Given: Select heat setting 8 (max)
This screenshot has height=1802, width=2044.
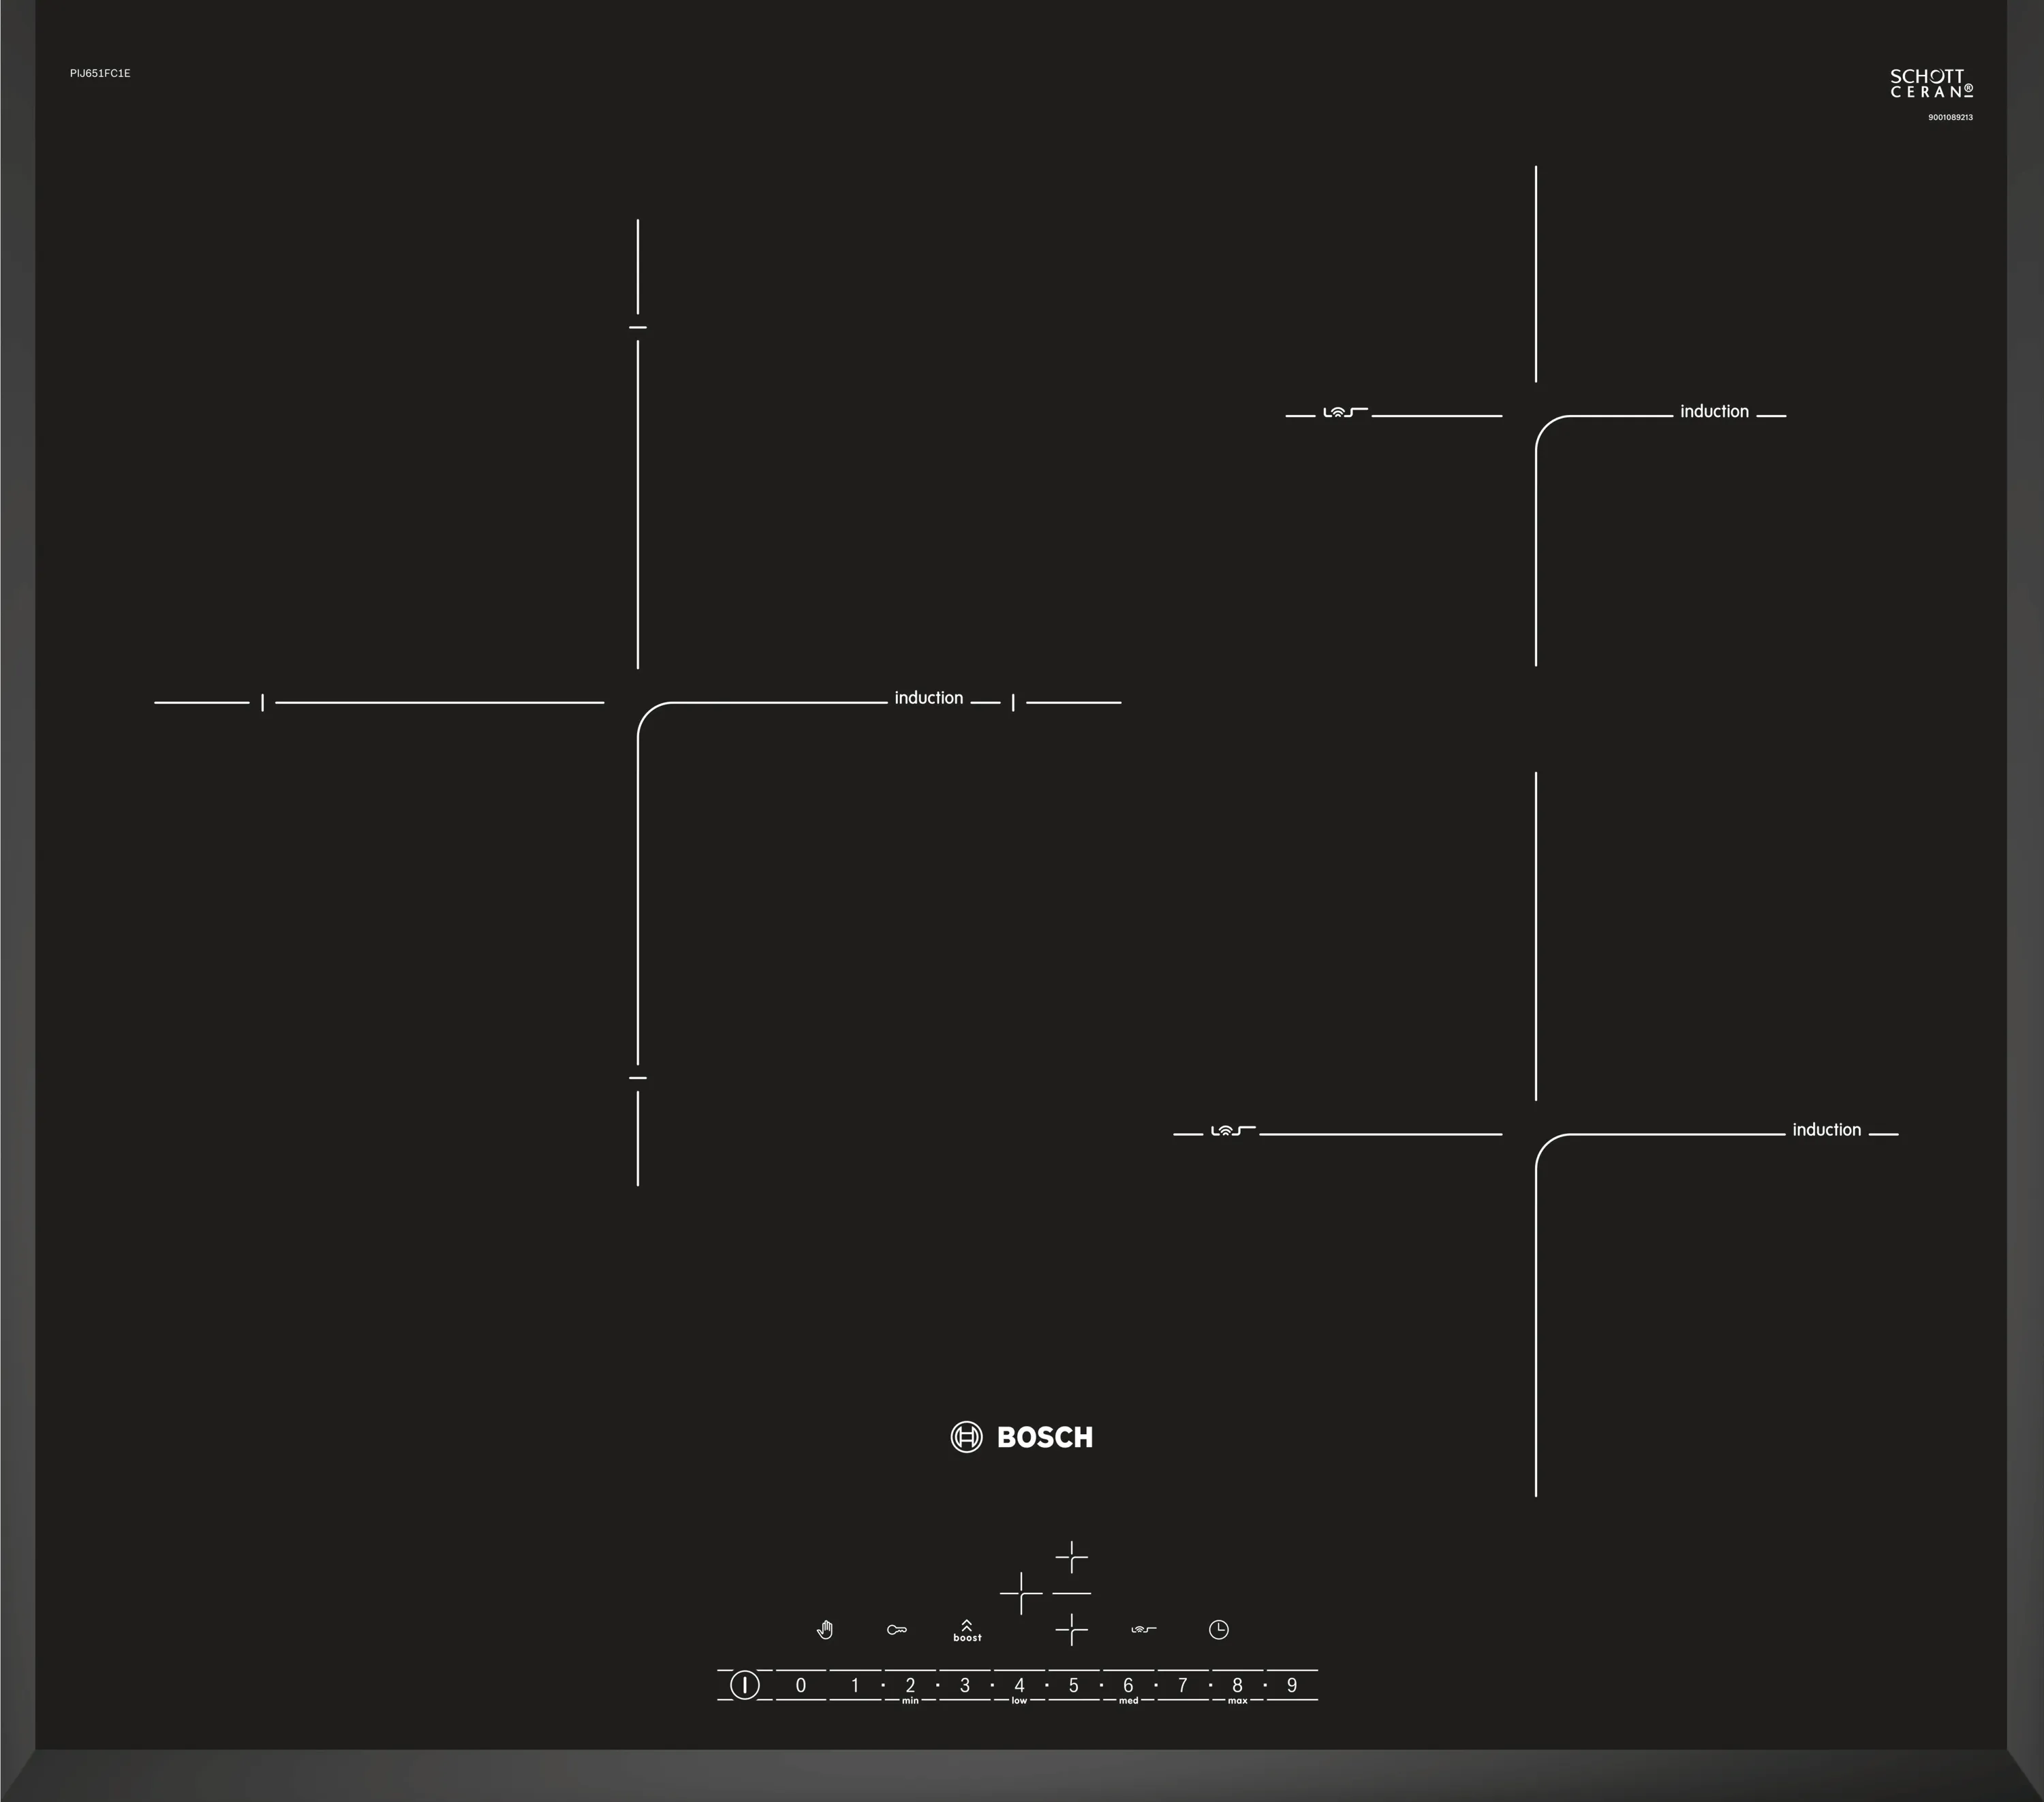Looking at the screenshot, I should (x=1237, y=1685).
